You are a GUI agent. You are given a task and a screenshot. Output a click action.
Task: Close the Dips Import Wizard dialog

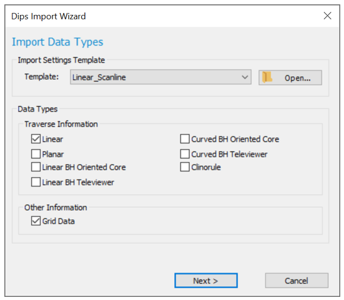pyautogui.click(x=327, y=16)
